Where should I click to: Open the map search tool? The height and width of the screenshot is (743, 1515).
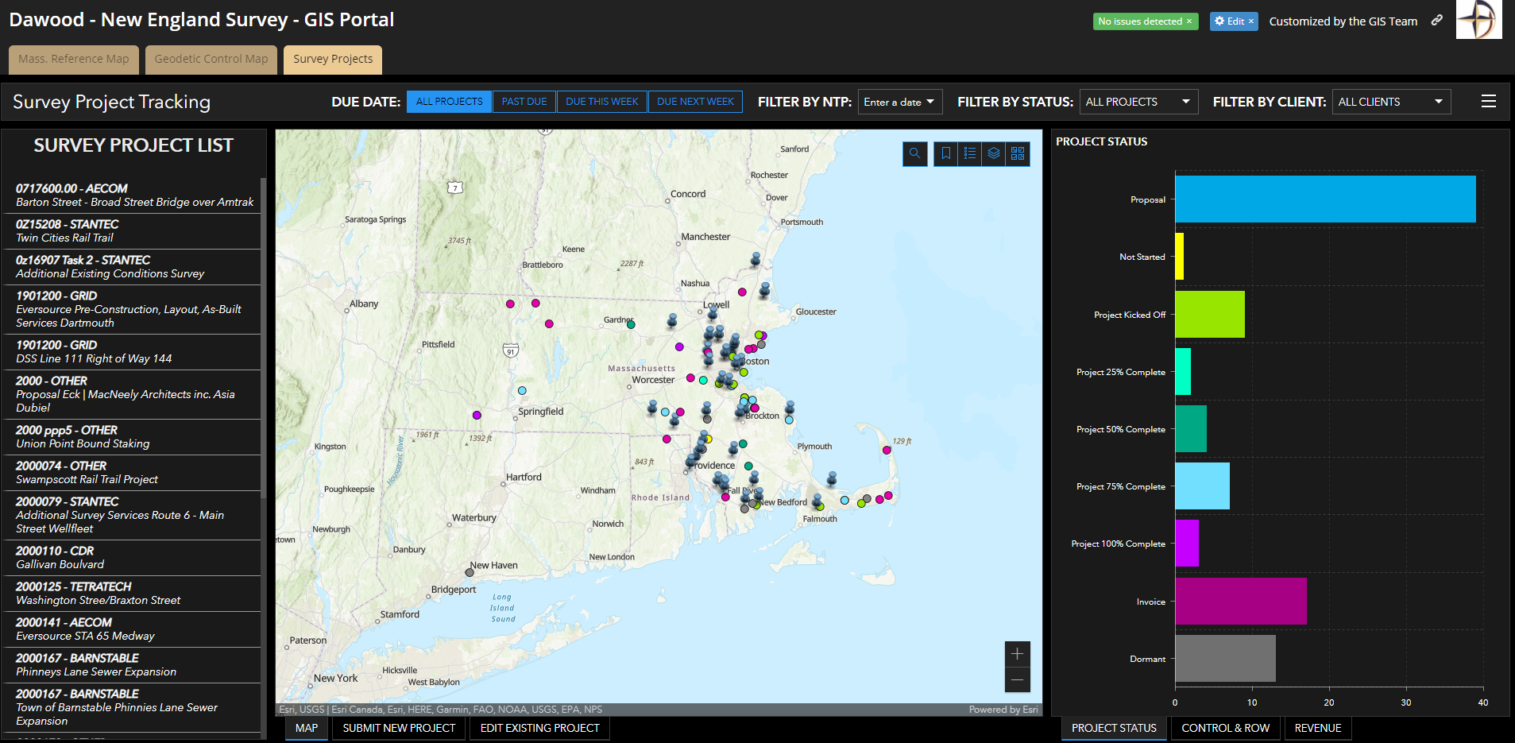pyautogui.click(x=914, y=153)
